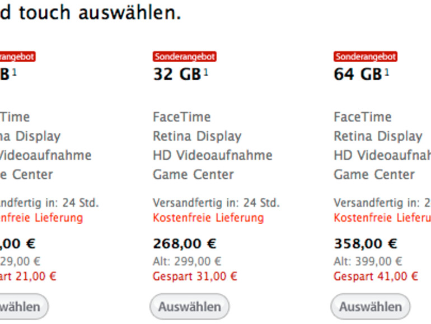The height and width of the screenshot is (324, 431).
Task: Open footnote 1 next to 32 GB
Action: tap(206, 72)
